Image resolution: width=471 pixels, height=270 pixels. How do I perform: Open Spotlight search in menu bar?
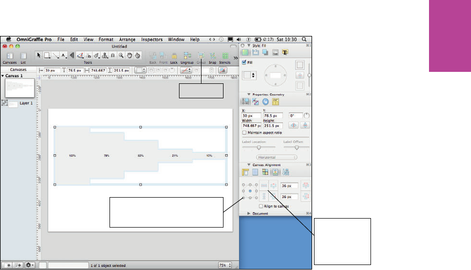(304, 39)
